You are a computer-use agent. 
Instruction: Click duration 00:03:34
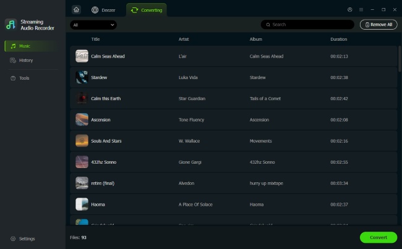(x=339, y=183)
